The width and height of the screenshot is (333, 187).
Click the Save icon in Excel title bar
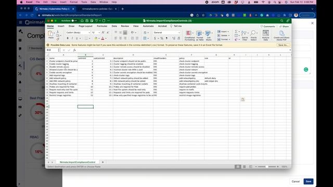[87, 21]
